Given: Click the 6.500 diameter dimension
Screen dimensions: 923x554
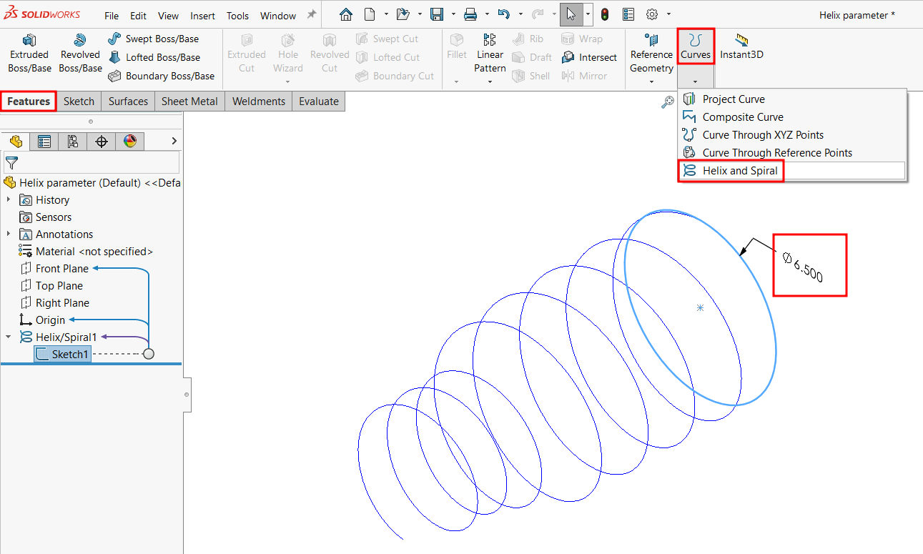Looking at the screenshot, I should 808,271.
